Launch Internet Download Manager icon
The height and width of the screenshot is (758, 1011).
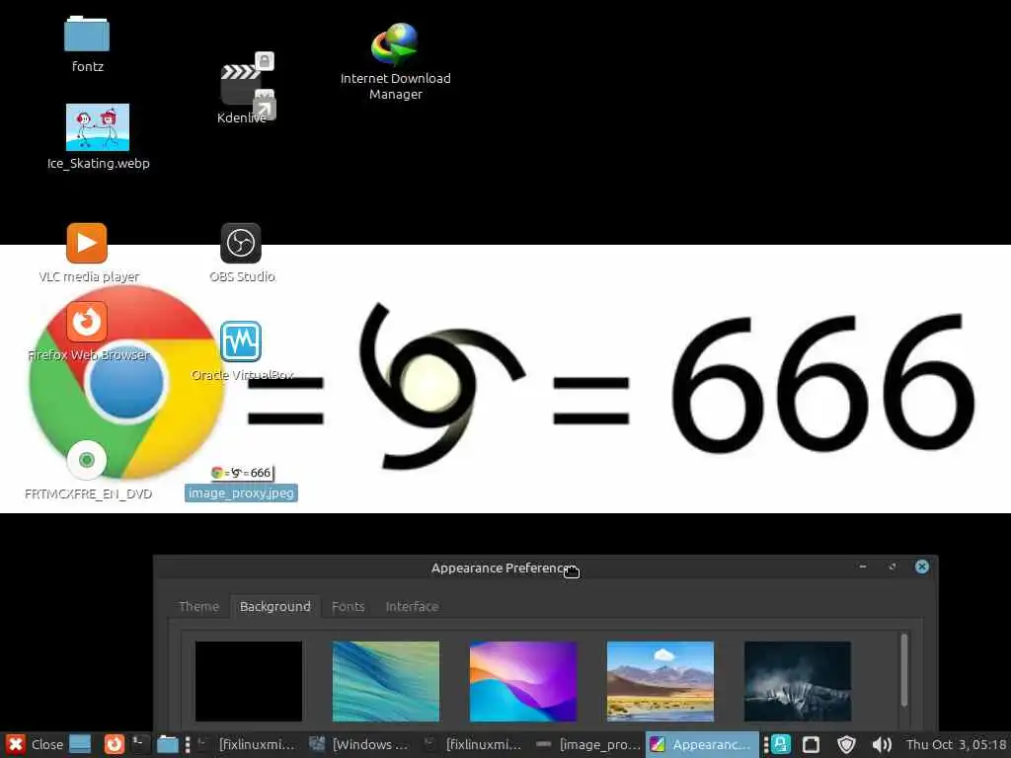coord(395,43)
